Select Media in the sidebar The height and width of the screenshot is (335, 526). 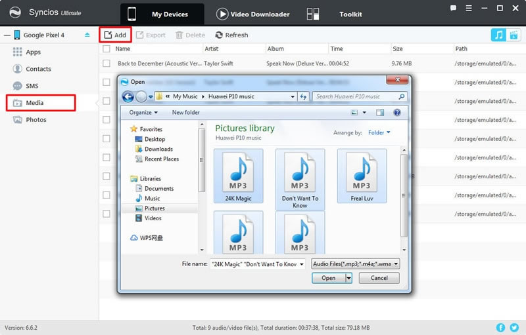click(x=41, y=103)
